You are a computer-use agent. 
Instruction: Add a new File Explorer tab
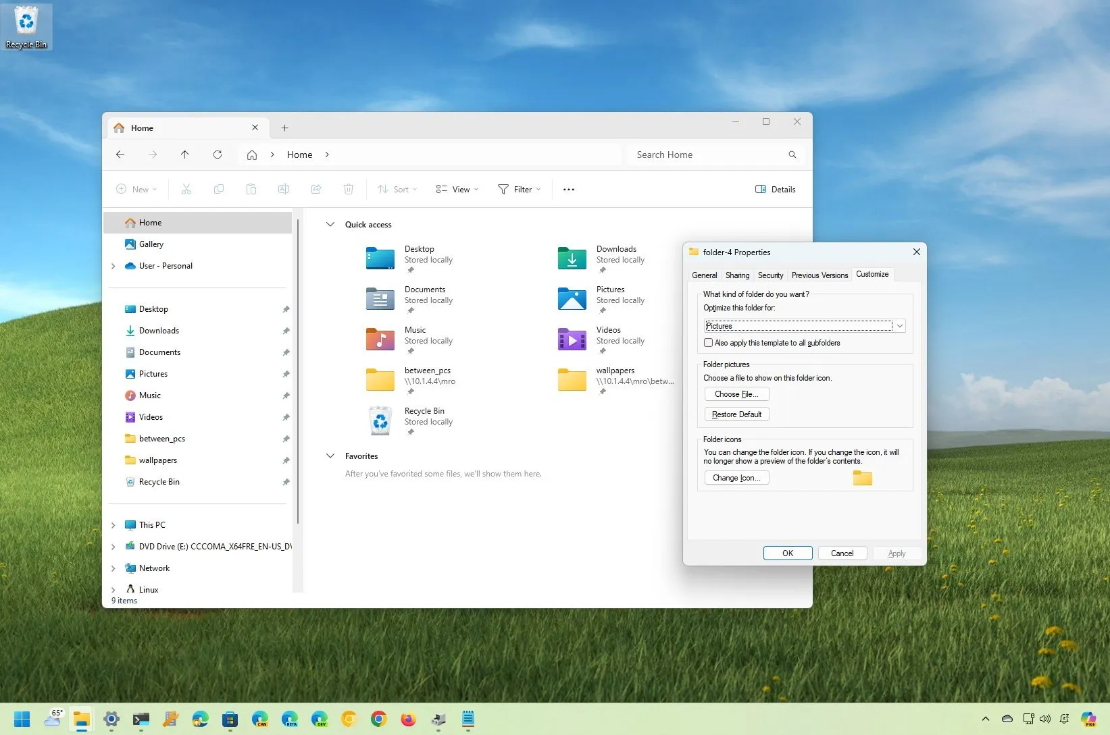tap(285, 128)
